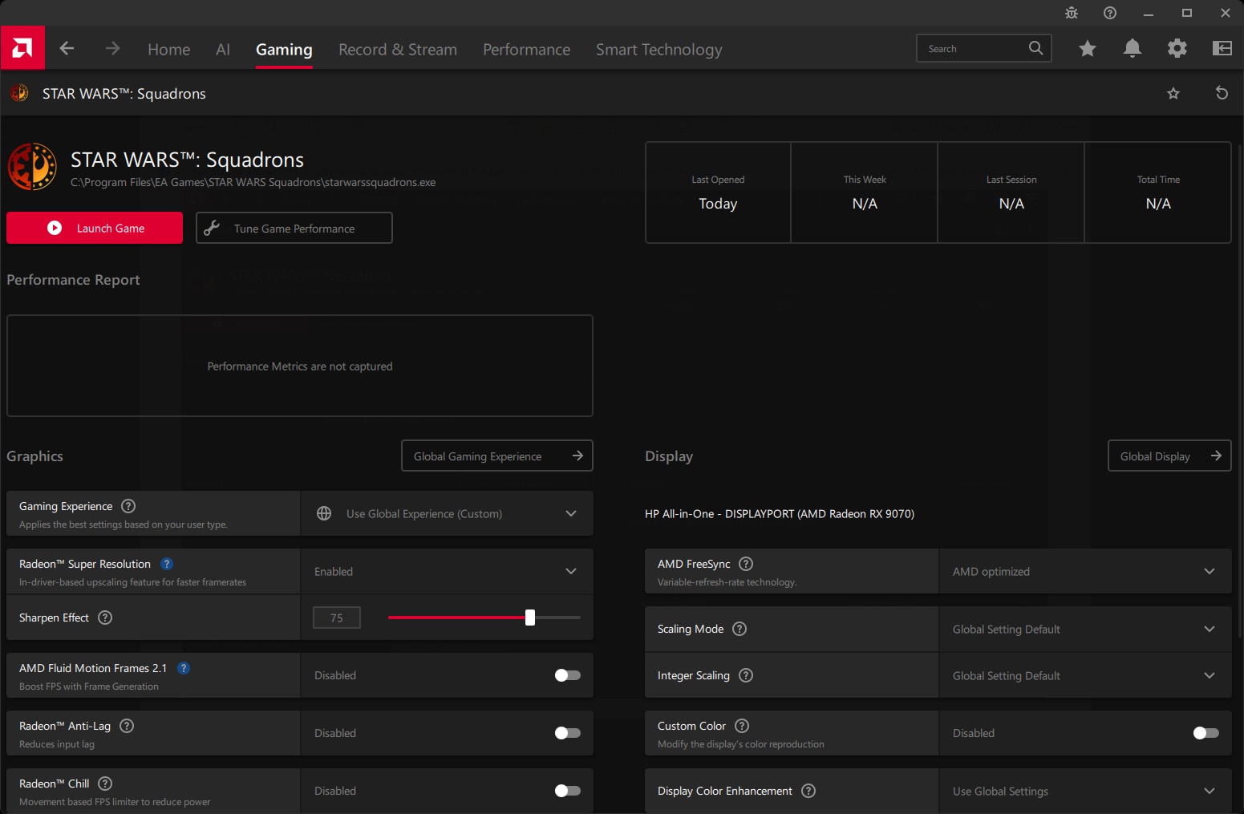Open the Scaling Mode dropdown

[x=1085, y=629]
